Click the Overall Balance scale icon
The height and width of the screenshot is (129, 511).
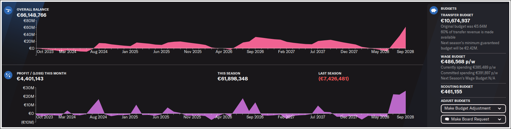click(x=8, y=10)
